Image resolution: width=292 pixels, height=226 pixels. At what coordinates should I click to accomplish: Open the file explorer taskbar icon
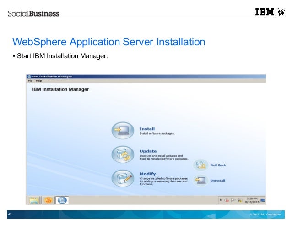(x=34, y=200)
